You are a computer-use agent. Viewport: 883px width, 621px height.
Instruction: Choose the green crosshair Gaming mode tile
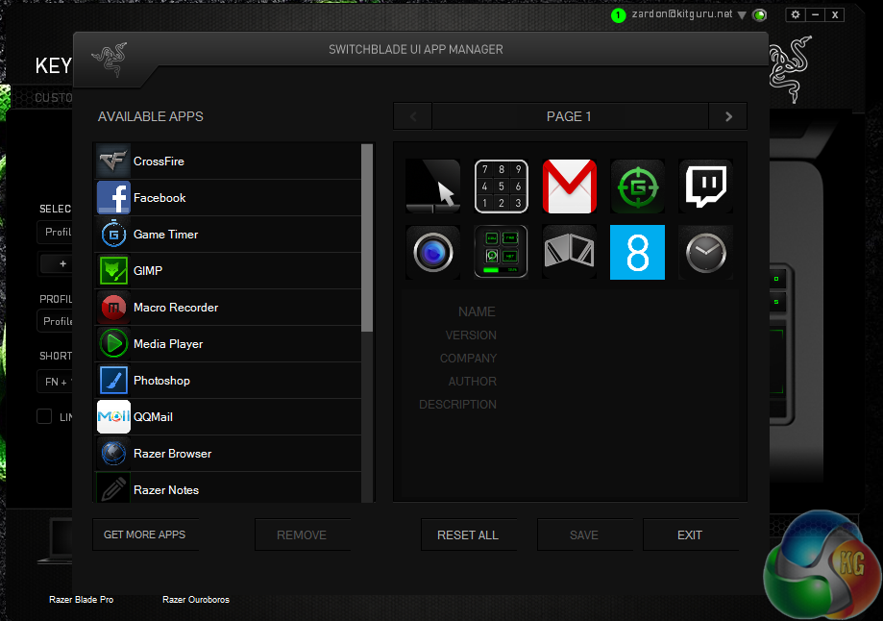tap(637, 186)
